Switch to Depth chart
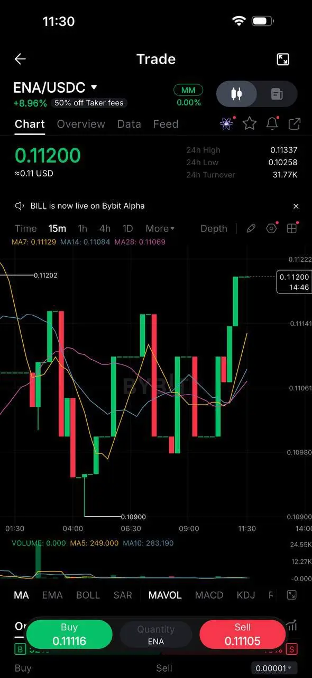 click(x=214, y=229)
